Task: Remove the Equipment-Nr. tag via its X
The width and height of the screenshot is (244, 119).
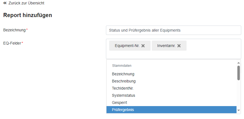Action: [x=143, y=46]
